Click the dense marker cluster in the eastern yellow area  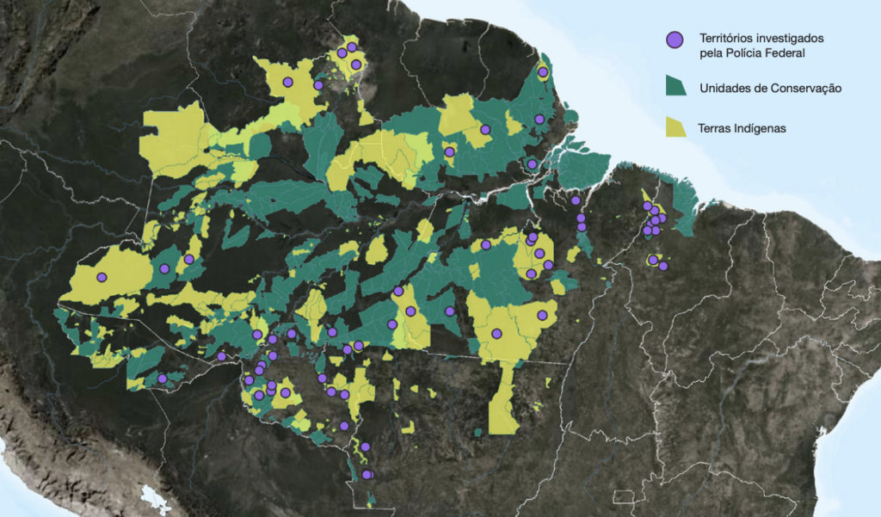click(655, 218)
